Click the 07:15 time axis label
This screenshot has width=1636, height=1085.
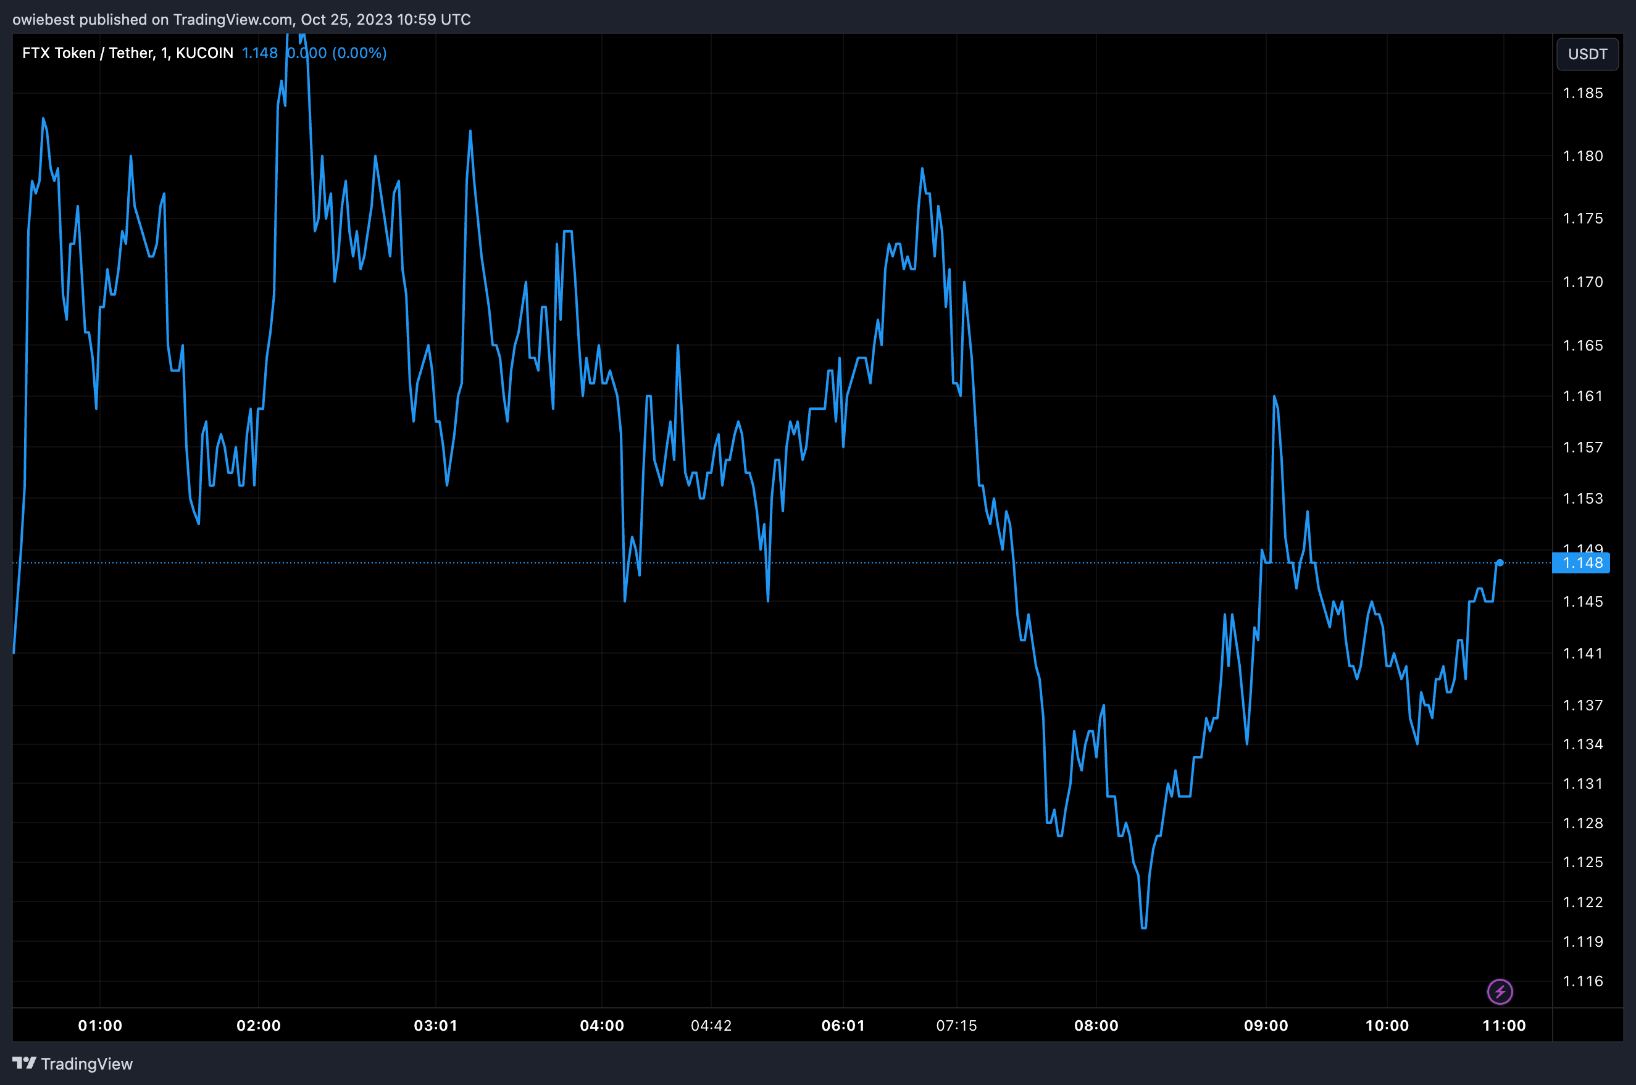[x=957, y=1026]
